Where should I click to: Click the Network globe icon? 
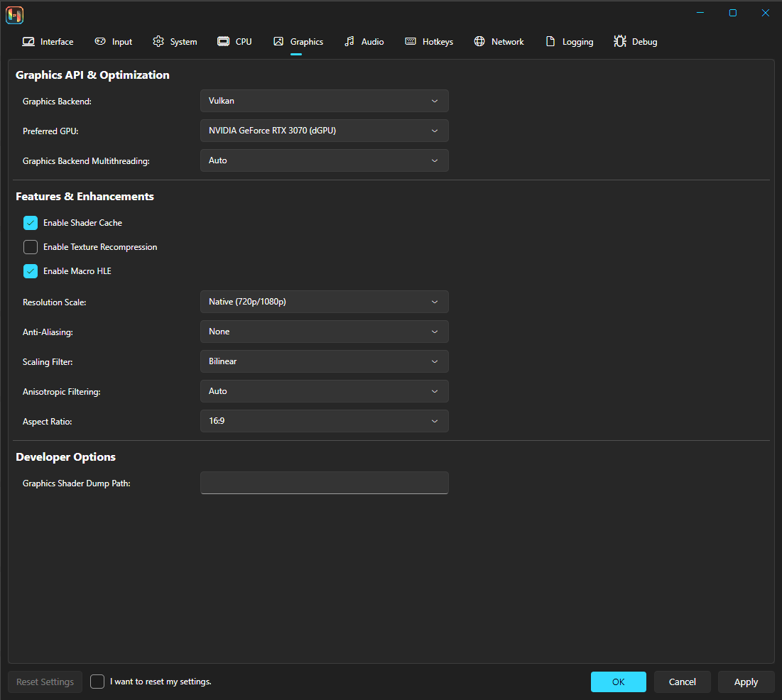479,41
